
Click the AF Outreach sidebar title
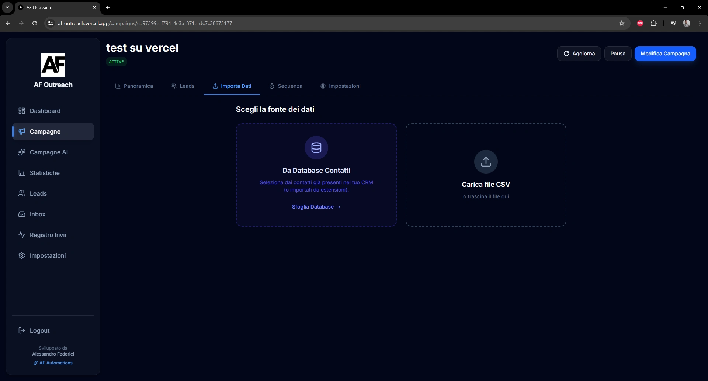pyautogui.click(x=53, y=85)
